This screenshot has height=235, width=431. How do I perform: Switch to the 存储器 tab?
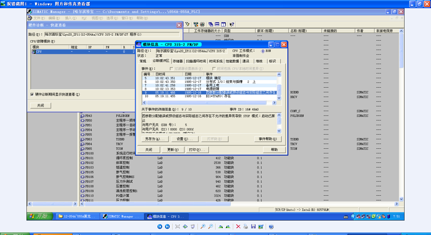[x=178, y=61]
